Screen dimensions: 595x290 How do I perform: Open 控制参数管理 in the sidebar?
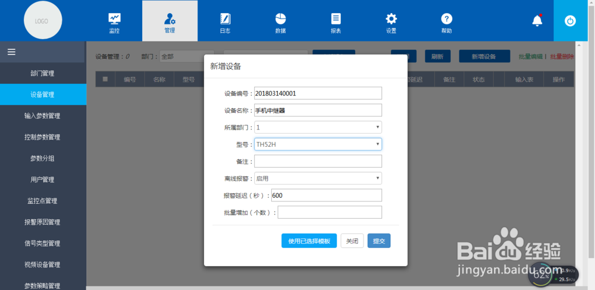42,137
